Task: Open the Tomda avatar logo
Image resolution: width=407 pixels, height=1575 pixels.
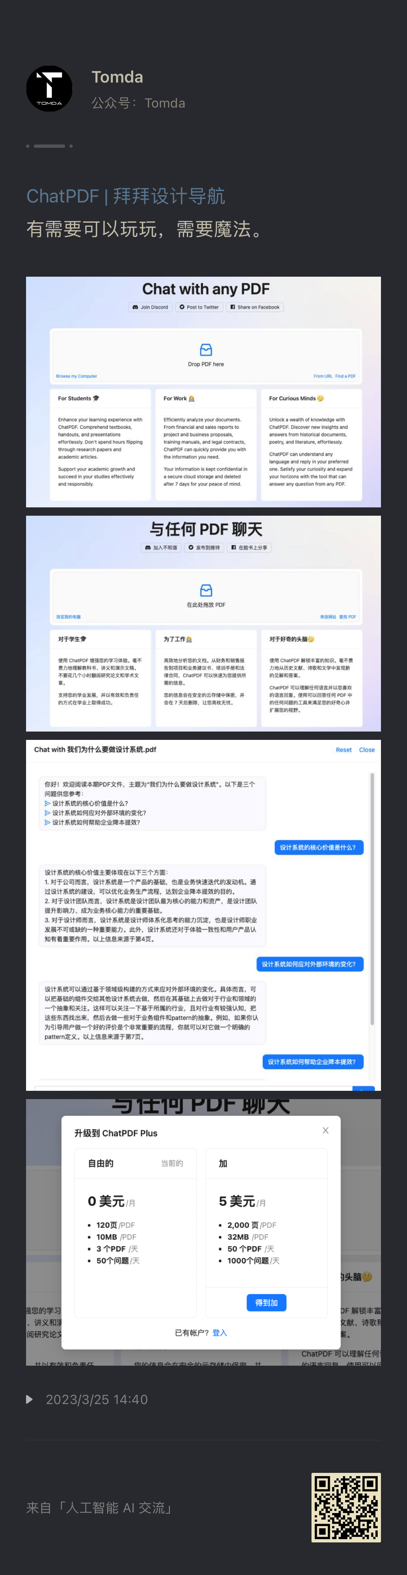Action: 49,89
